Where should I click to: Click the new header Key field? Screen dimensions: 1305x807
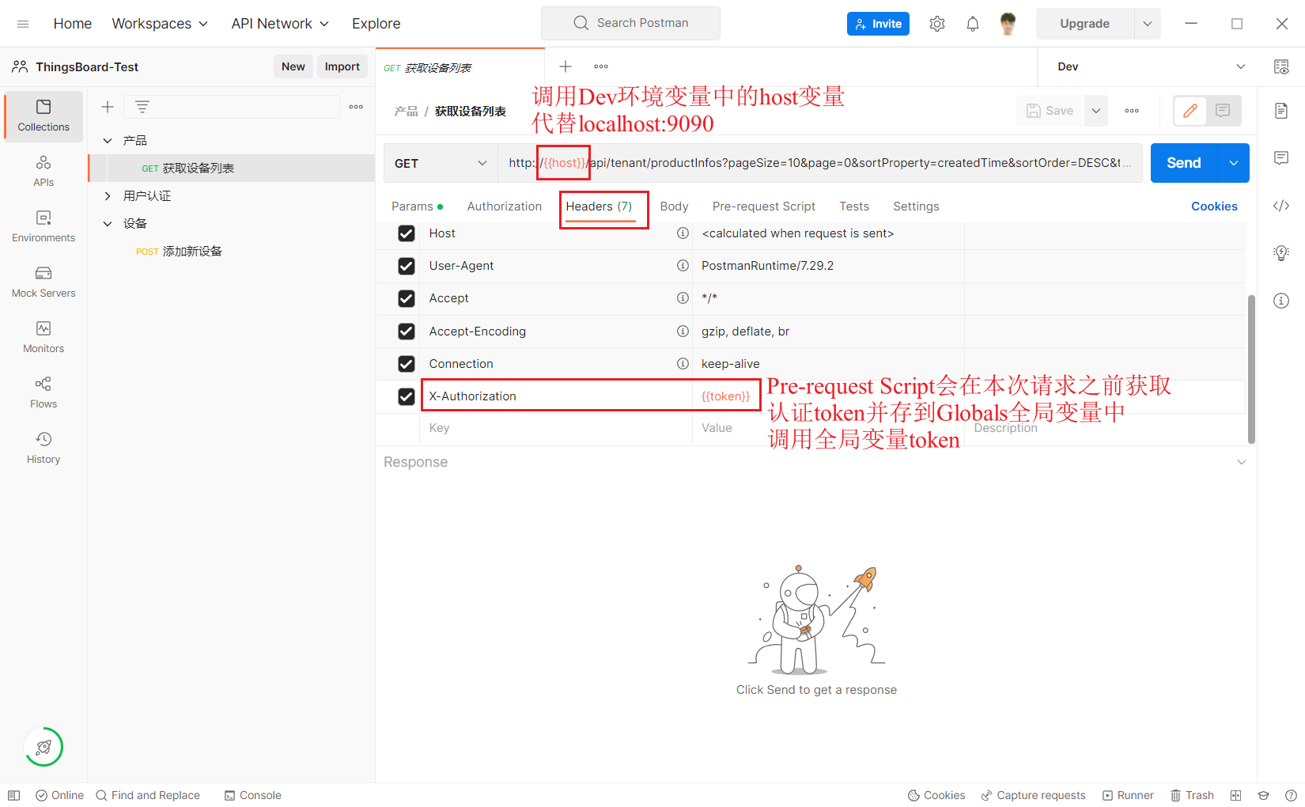coord(556,428)
